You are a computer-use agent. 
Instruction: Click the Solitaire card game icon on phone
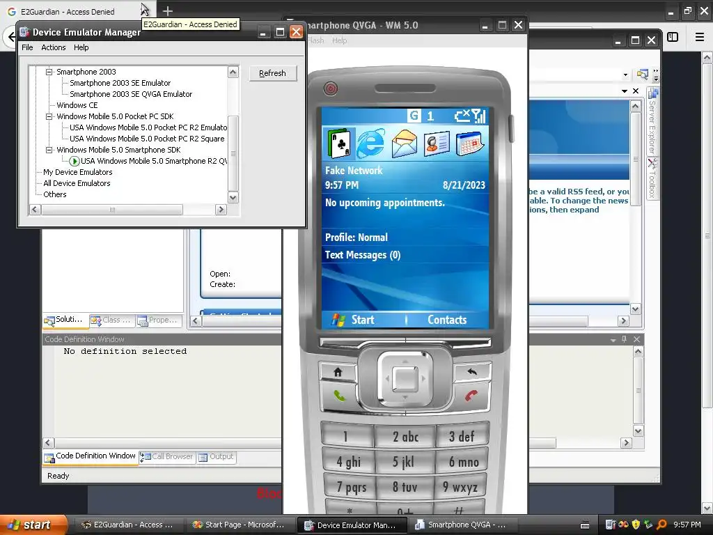point(339,143)
